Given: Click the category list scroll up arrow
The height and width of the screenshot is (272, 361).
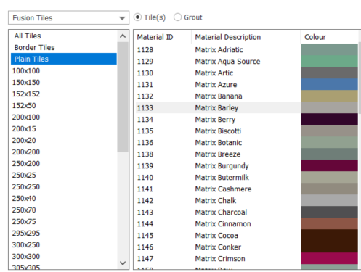Looking at the screenshot, I should tap(123, 36).
